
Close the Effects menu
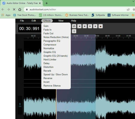[47, 21]
